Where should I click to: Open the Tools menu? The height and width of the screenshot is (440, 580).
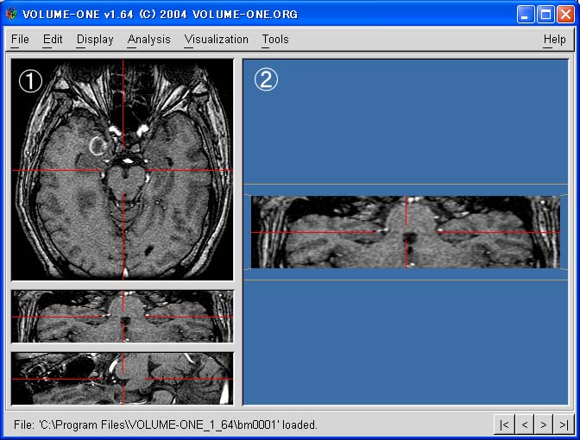275,39
